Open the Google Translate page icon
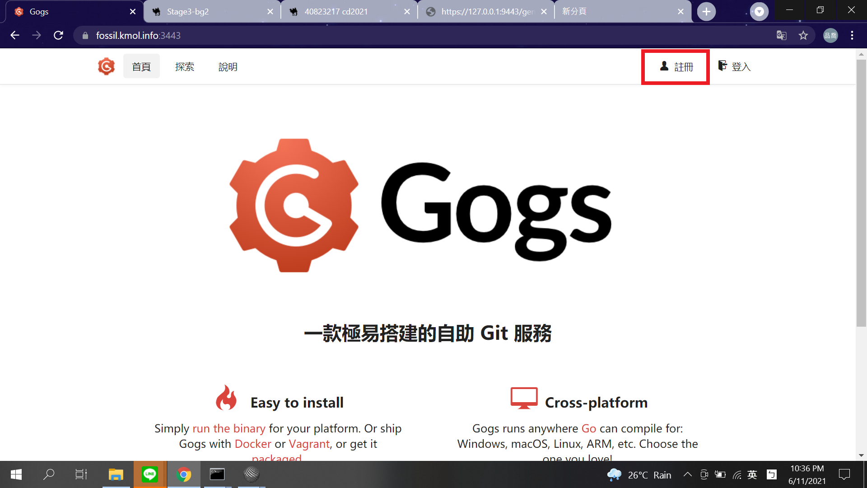867x488 pixels. click(x=781, y=35)
